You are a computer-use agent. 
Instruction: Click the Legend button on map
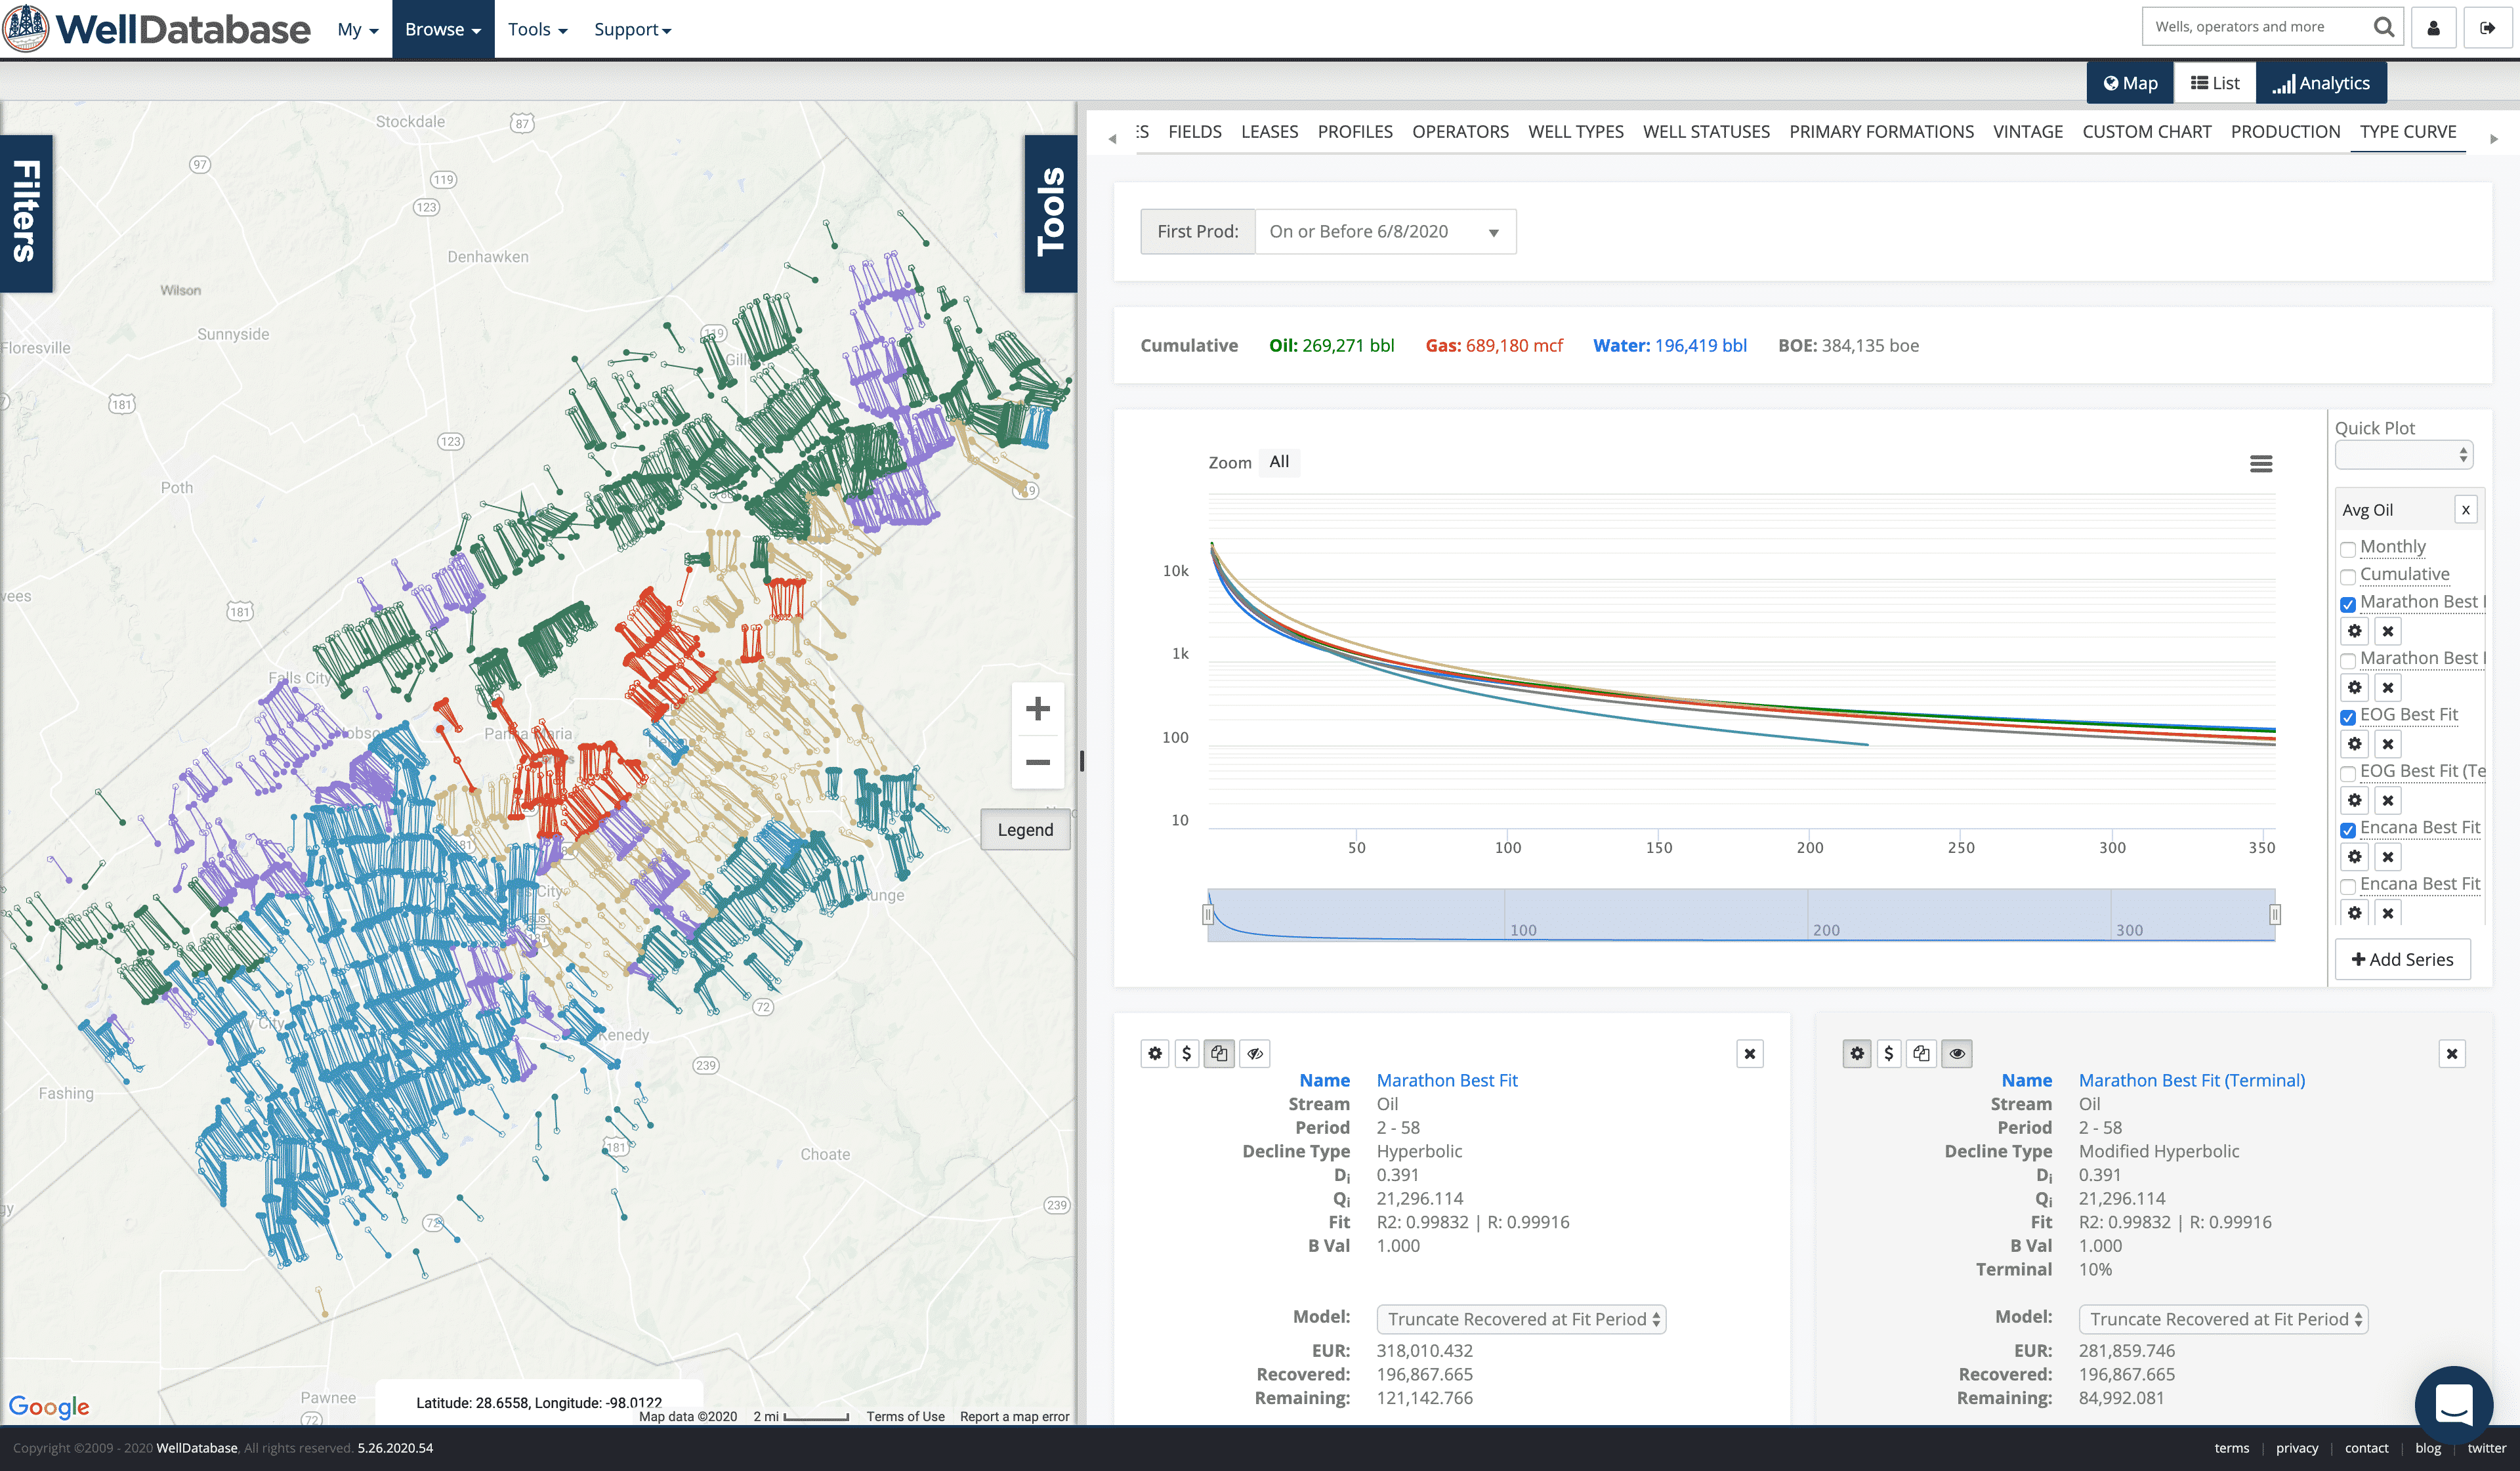click(x=1025, y=830)
